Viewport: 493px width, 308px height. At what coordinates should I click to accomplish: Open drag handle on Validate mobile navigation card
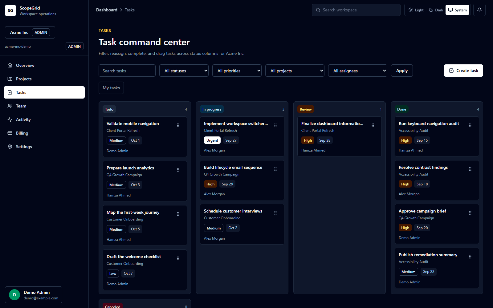tap(178, 125)
